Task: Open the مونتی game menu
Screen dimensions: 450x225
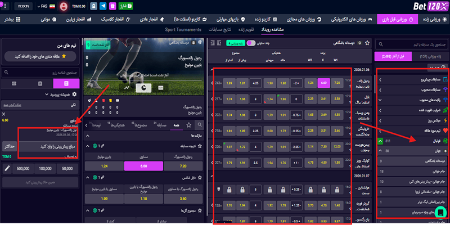Action: [48, 20]
